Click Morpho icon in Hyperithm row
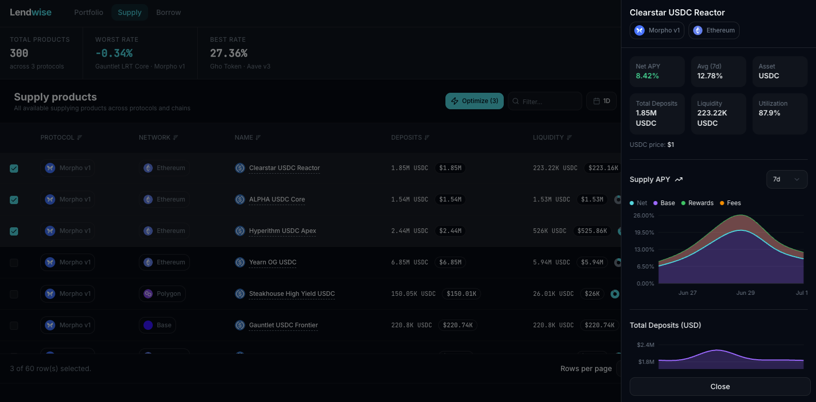Screen dimensions: 816x402 pos(50,231)
